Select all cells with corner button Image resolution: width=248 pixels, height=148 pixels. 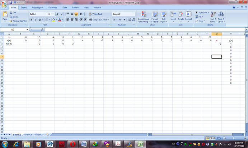[2, 34]
